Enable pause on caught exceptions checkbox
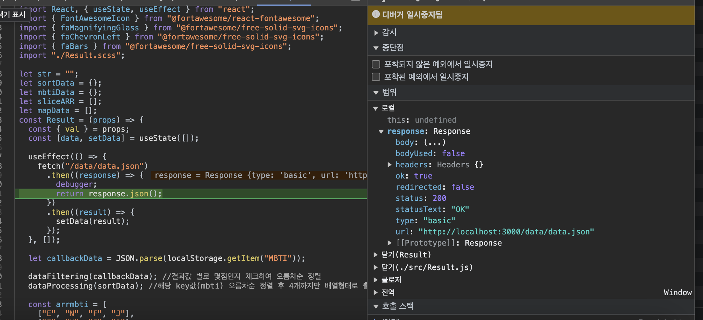This screenshot has height=320, width=703. tap(376, 77)
